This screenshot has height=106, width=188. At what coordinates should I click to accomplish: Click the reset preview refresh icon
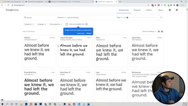161,18
